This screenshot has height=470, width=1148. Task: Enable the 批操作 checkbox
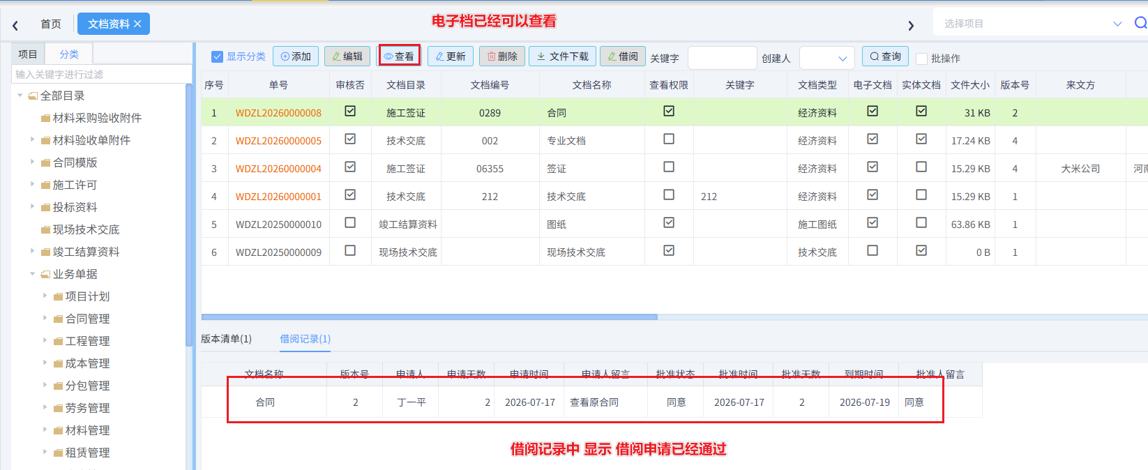[x=921, y=59]
